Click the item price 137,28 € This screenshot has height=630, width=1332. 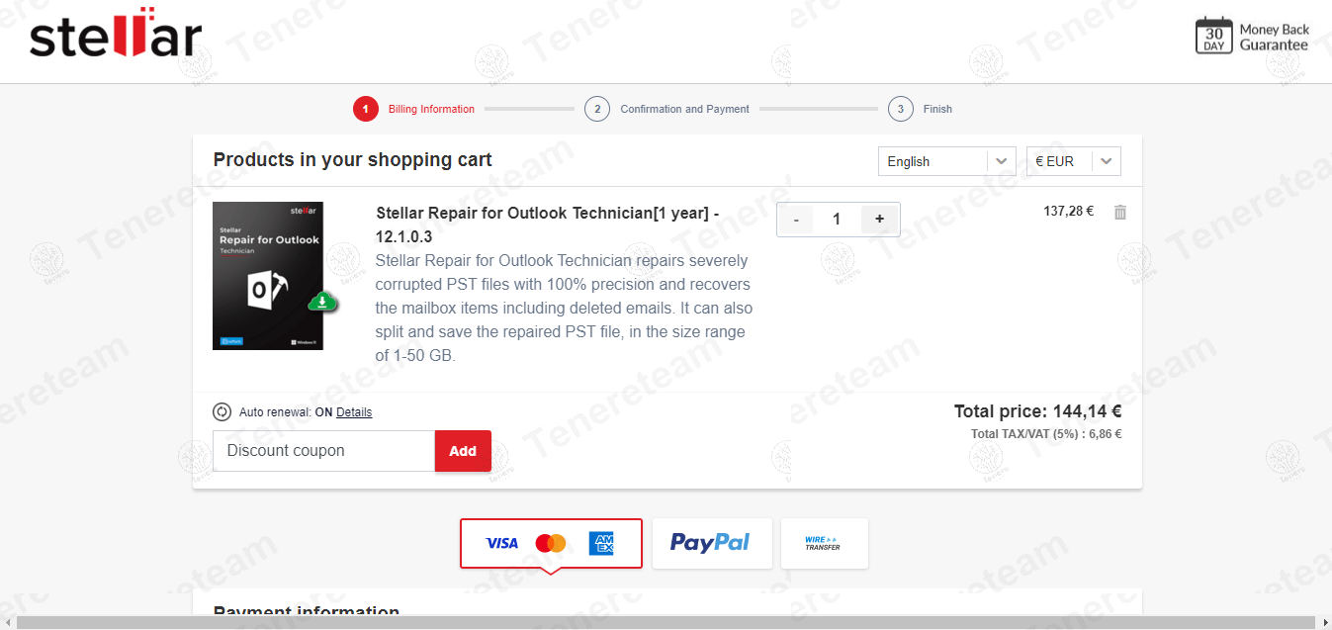(1068, 211)
